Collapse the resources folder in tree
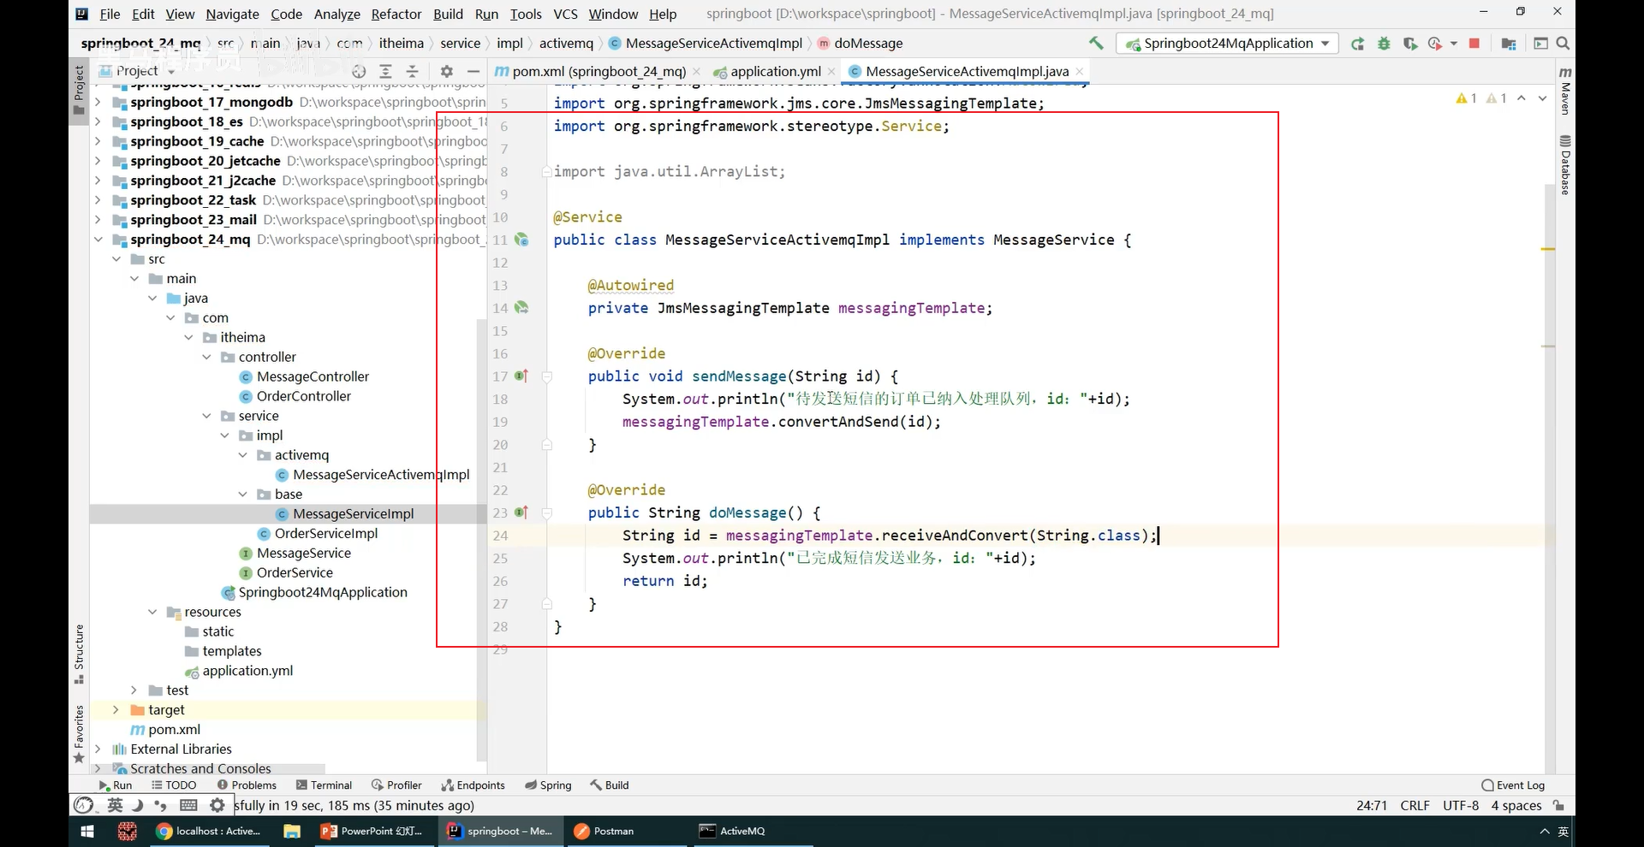This screenshot has height=847, width=1644. pos(152,612)
